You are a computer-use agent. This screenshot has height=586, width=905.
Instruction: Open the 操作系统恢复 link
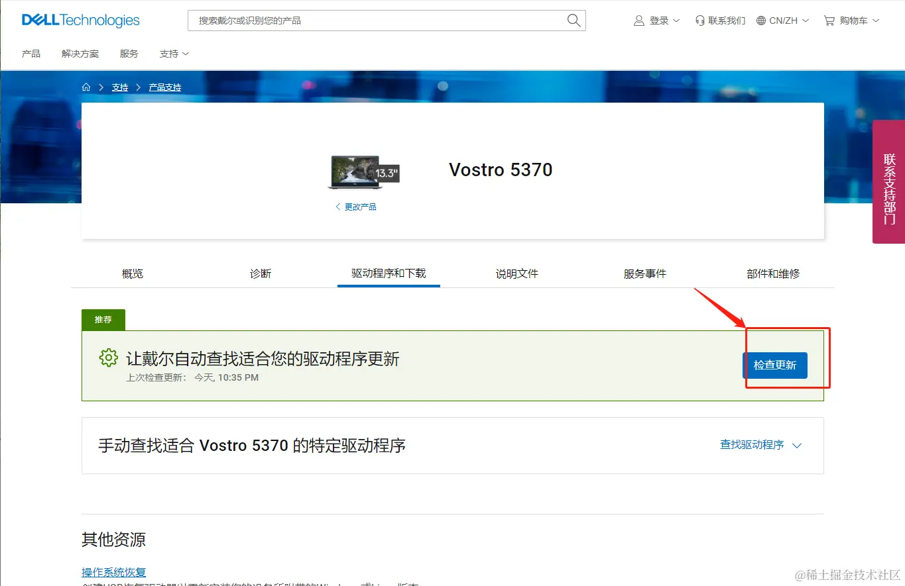point(113,572)
